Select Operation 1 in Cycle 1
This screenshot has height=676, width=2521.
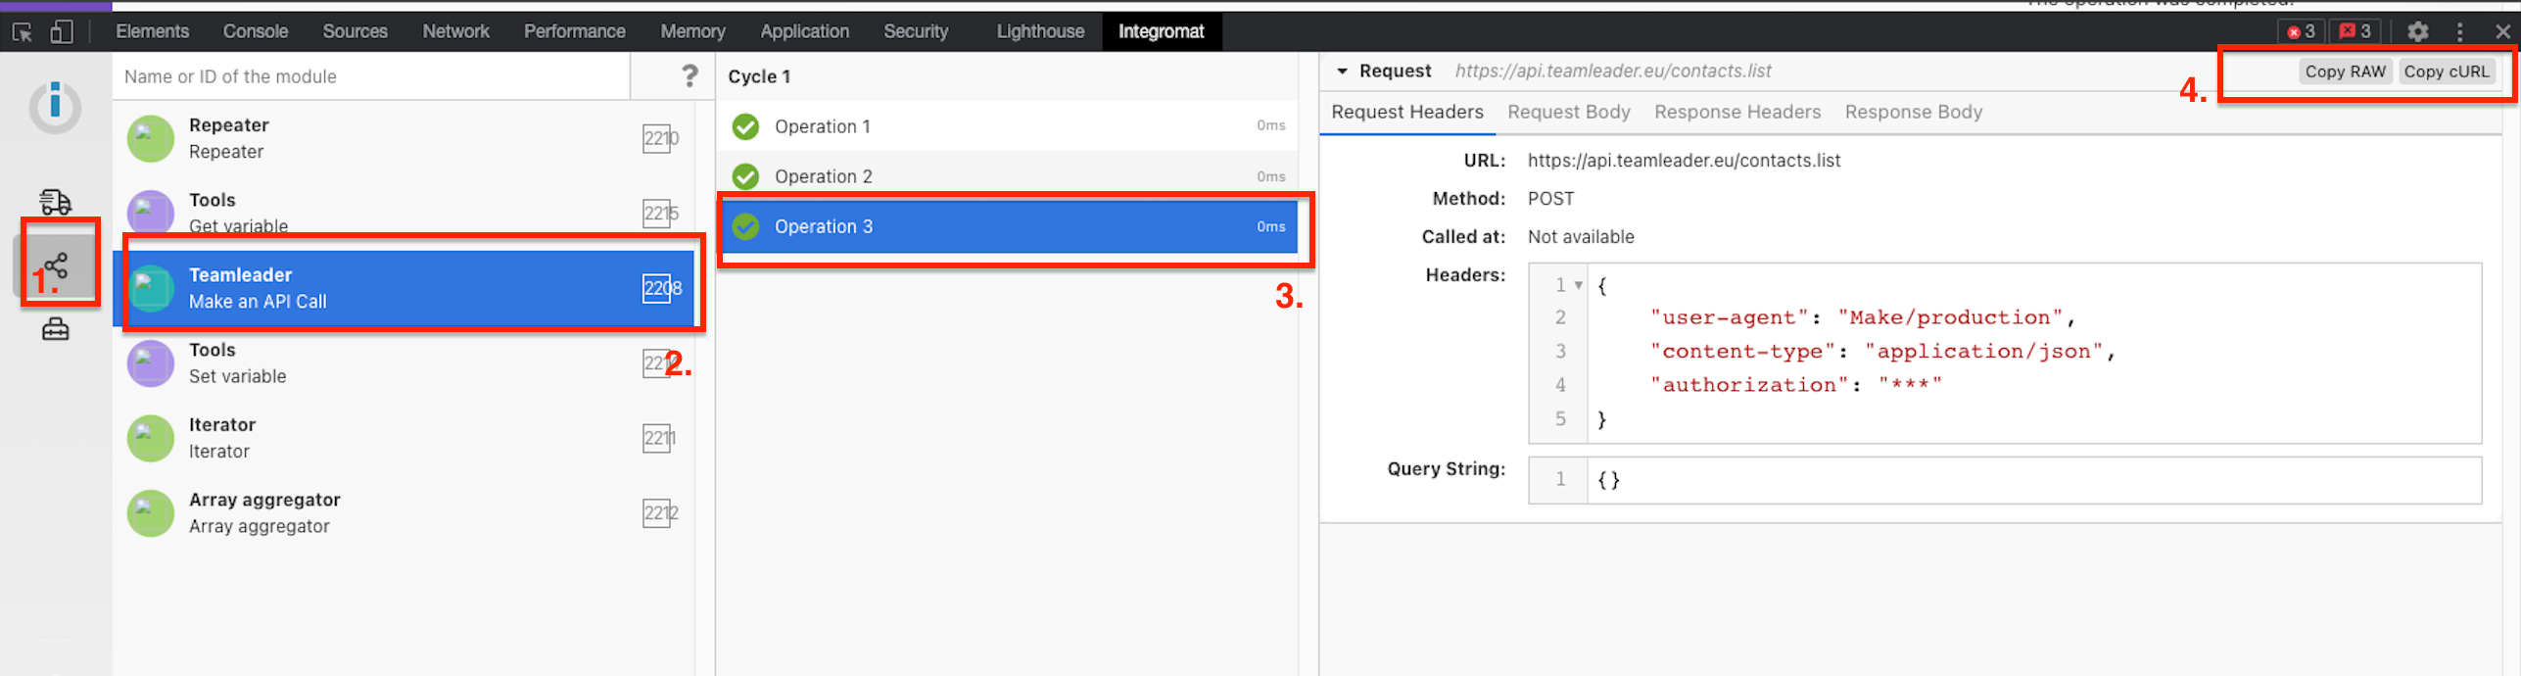[x=1008, y=126]
